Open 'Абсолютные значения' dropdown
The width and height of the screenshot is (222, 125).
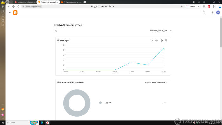(x=156, y=82)
